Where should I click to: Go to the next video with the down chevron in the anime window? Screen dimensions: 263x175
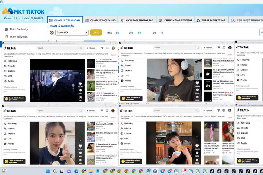81,78
